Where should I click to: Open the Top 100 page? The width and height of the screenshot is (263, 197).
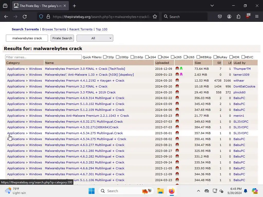(101, 29)
